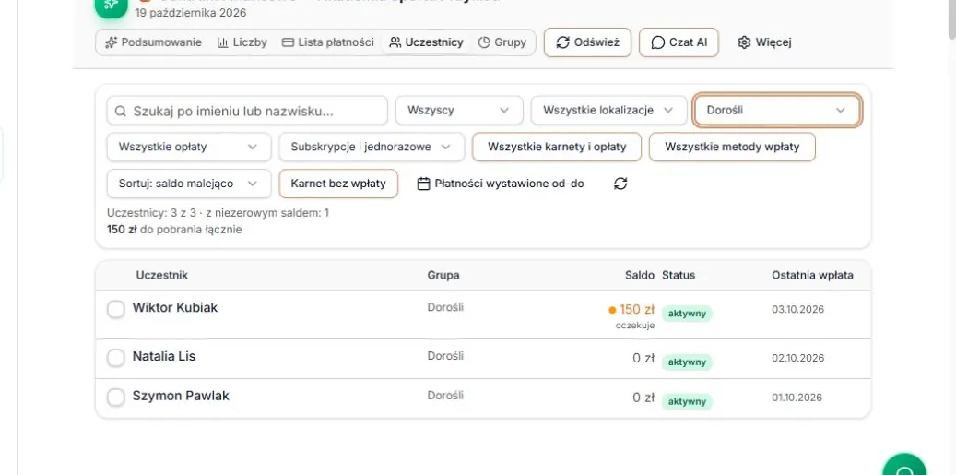Open the Sortuj: saldo malejąco dropdown
The width and height of the screenshot is (956, 475).
(189, 184)
